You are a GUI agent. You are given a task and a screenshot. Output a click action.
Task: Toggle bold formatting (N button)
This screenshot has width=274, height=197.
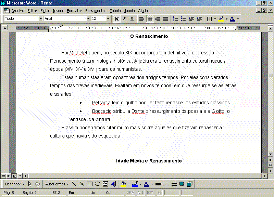coord(117,19)
